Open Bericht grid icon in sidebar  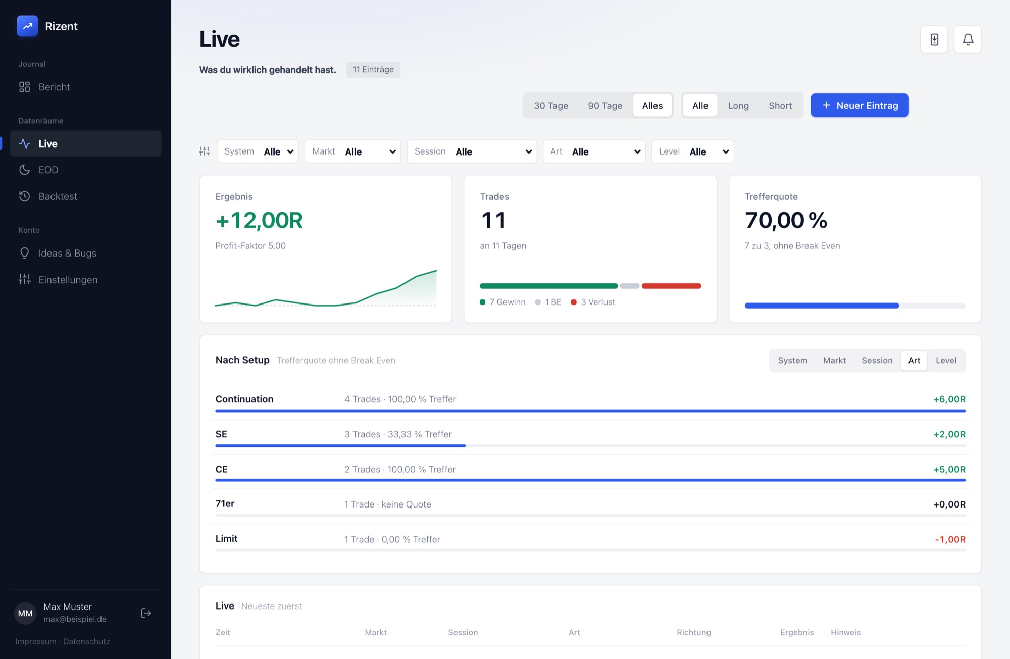pos(24,87)
